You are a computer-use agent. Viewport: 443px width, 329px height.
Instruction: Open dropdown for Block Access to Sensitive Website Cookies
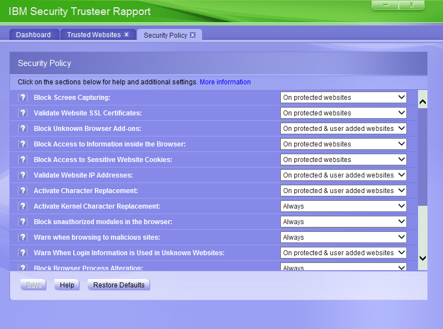[344, 160]
